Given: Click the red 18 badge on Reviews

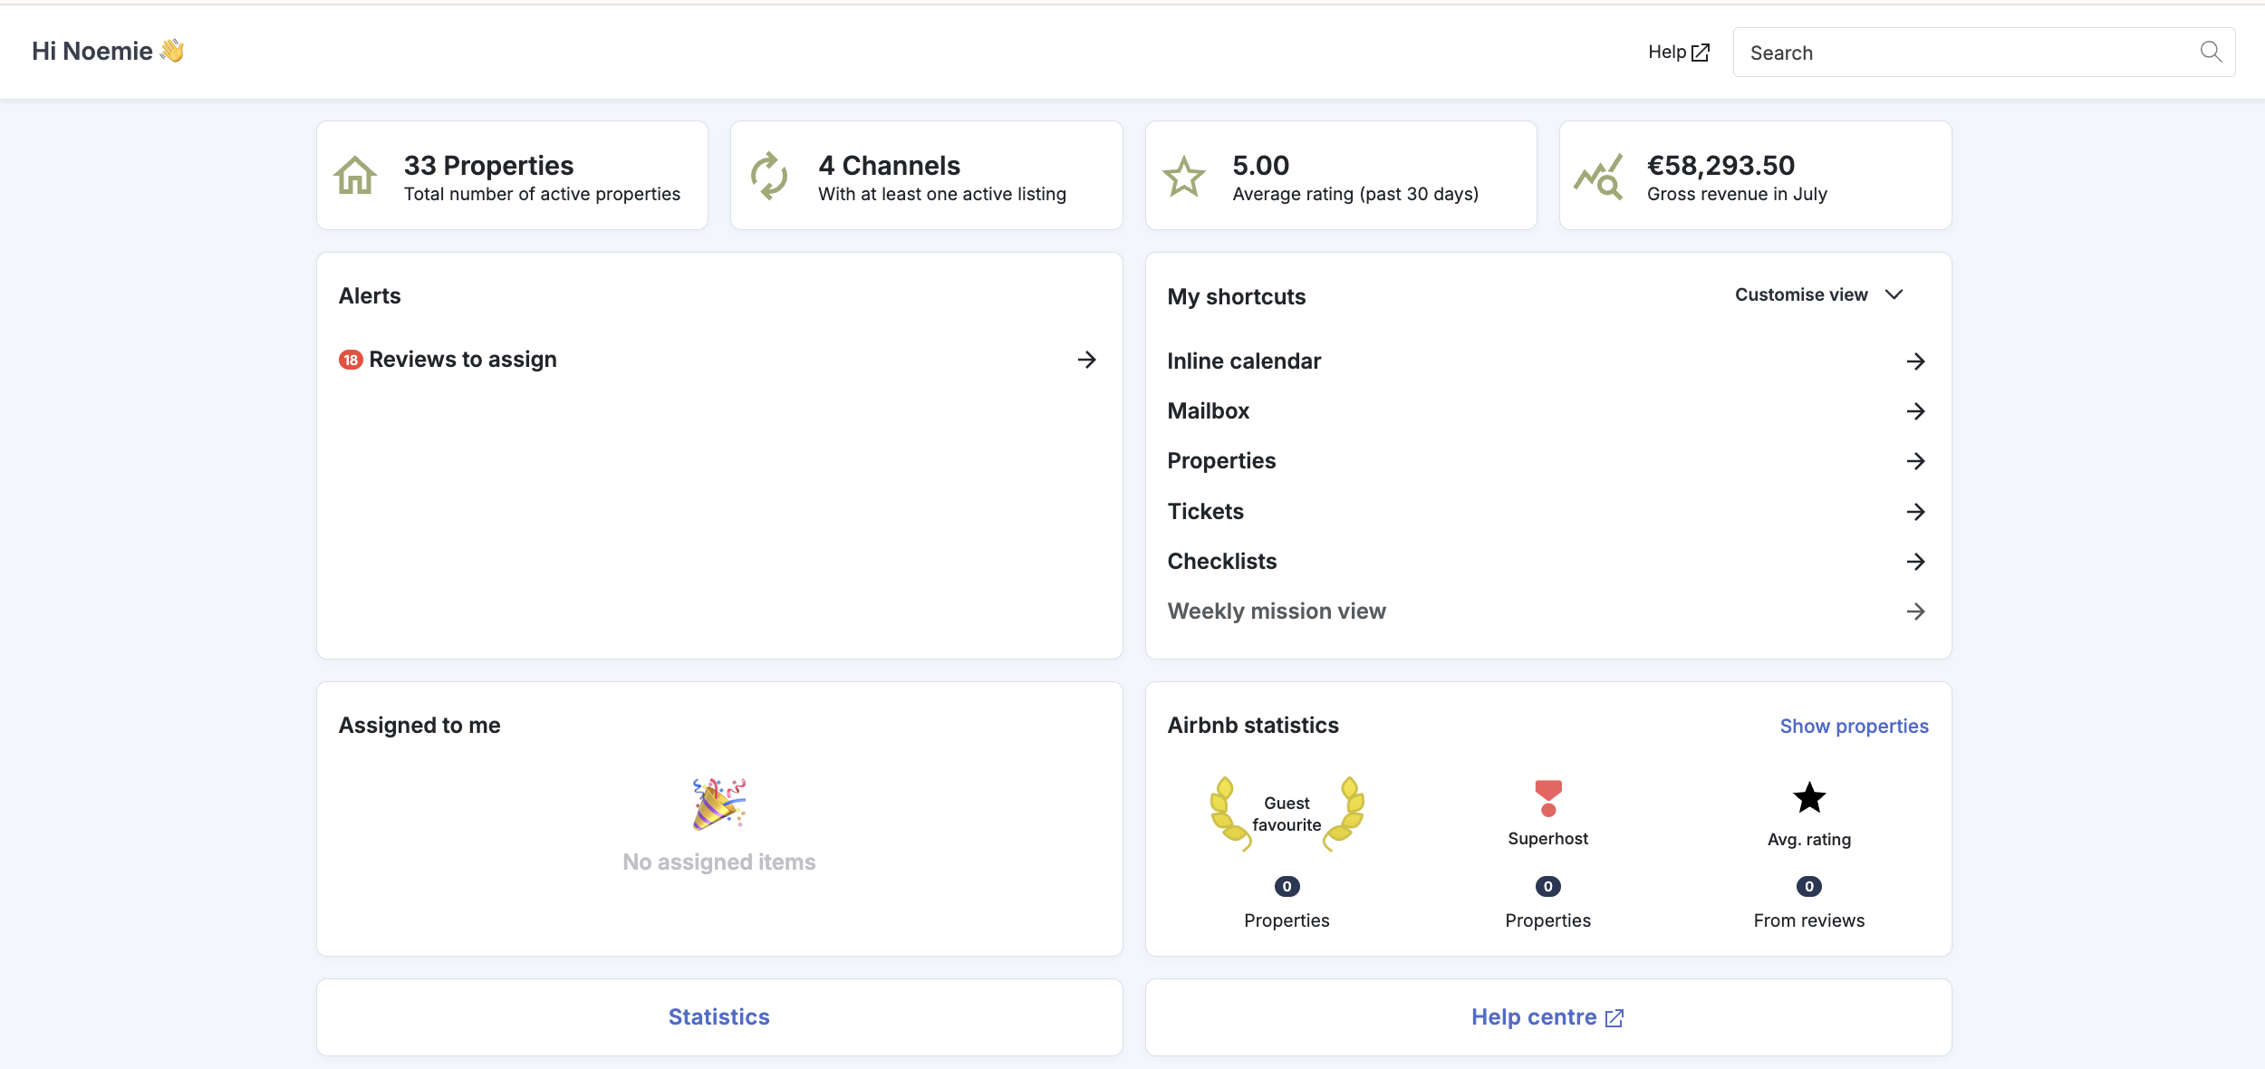Looking at the screenshot, I should tap(351, 360).
